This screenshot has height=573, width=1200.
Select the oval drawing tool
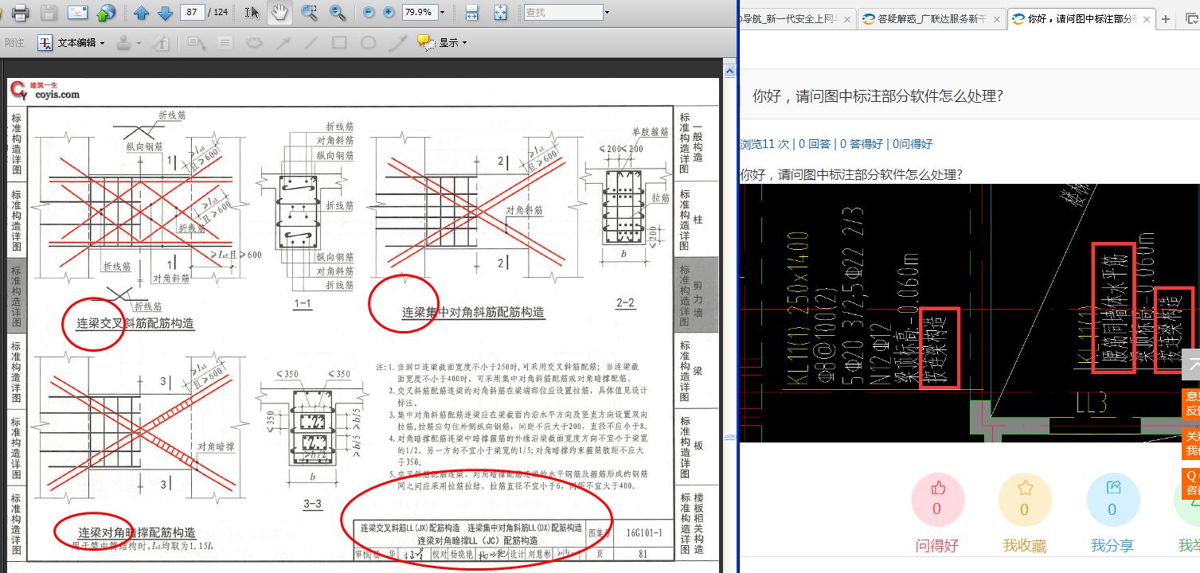[x=368, y=43]
